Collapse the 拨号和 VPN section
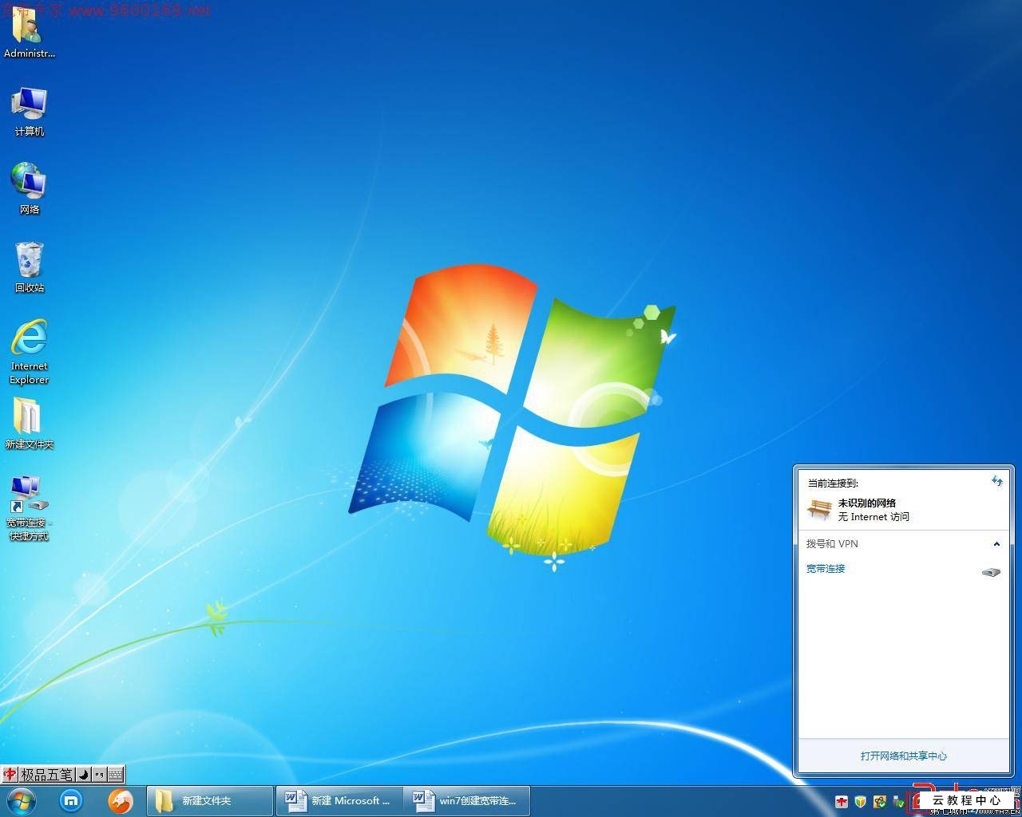Viewport: 1022px width, 817px height. click(996, 544)
